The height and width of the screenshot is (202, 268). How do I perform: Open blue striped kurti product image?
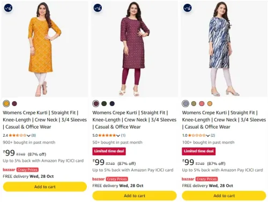pyautogui.click(x=224, y=49)
